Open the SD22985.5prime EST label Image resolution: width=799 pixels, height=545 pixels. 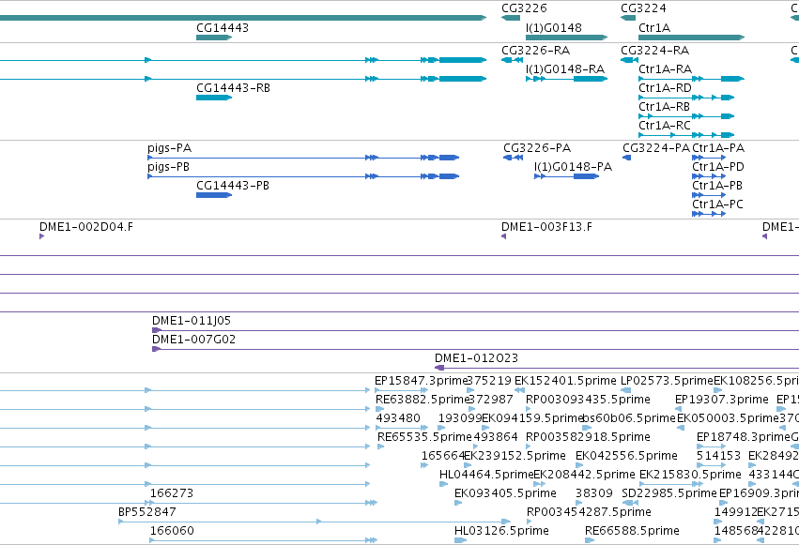click(x=669, y=493)
